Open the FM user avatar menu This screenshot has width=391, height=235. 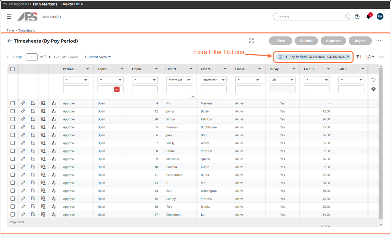pyautogui.click(x=380, y=17)
